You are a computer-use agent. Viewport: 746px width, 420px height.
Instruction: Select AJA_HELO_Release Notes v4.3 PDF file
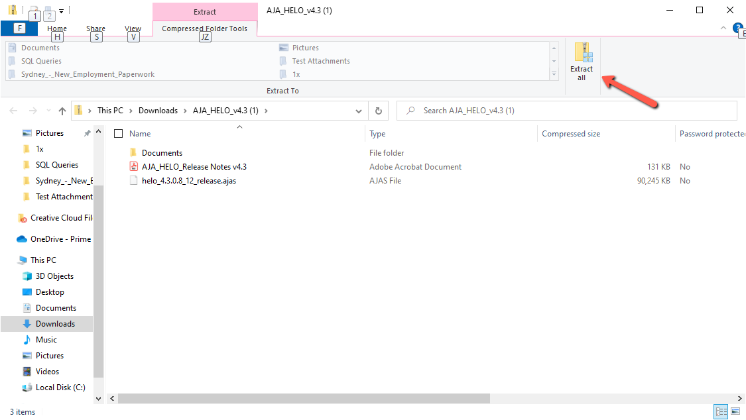(194, 167)
